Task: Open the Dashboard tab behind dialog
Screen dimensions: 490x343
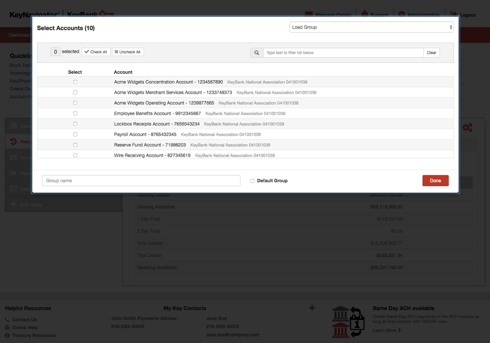Action: point(20,35)
